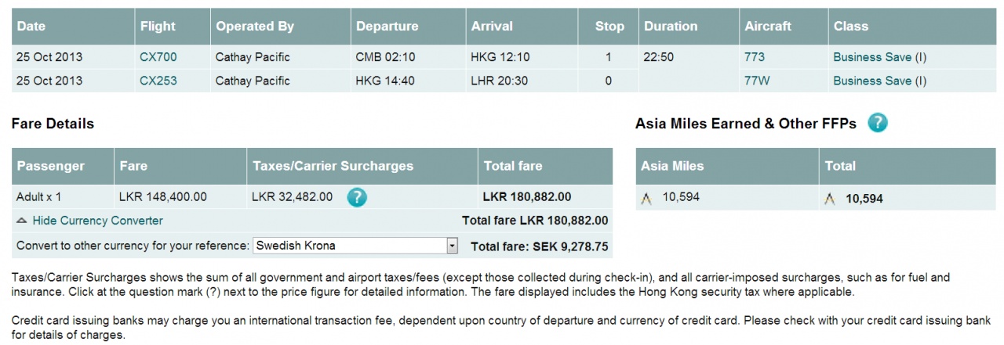Viewport: 1004px width, 345px height.
Task: Open the Swedish Krona currency dropdown
Action: tap(355, 246)
